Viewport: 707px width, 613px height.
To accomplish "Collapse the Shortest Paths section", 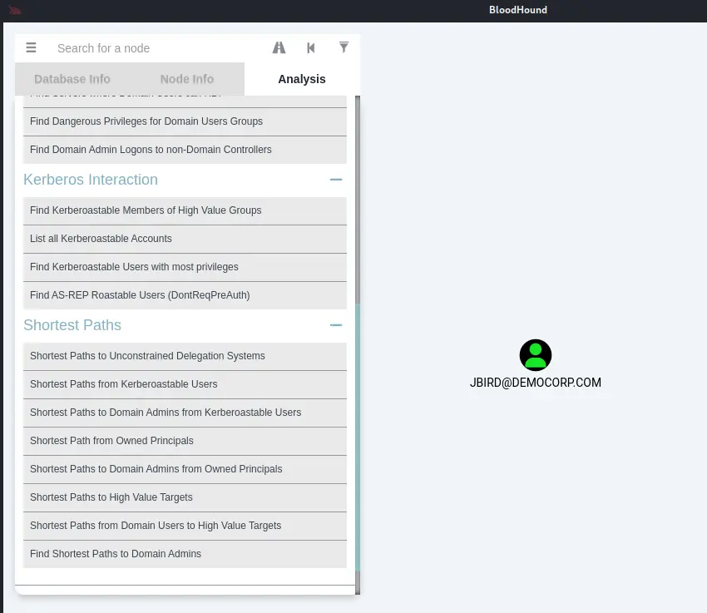I will pos(336,325).
